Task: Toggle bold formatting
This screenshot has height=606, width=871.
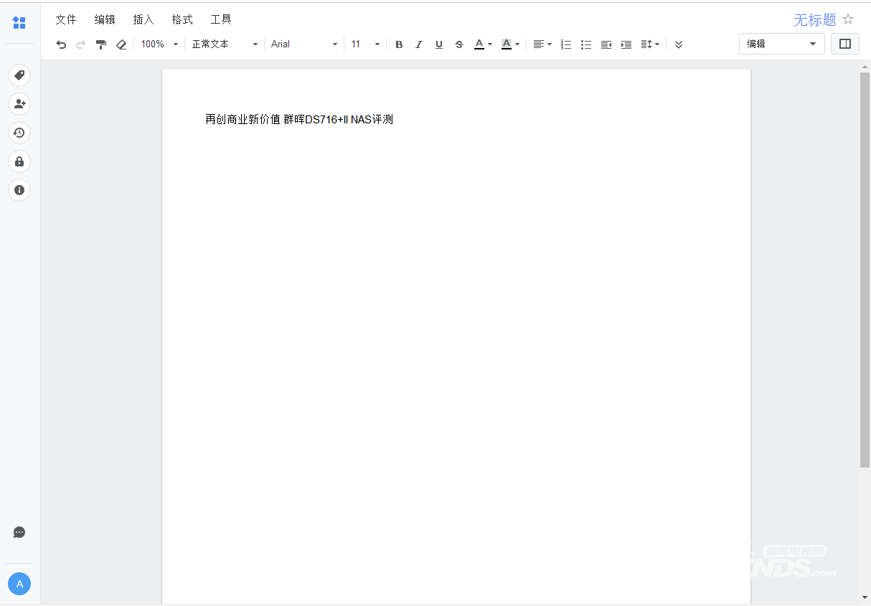Action: 399,44
